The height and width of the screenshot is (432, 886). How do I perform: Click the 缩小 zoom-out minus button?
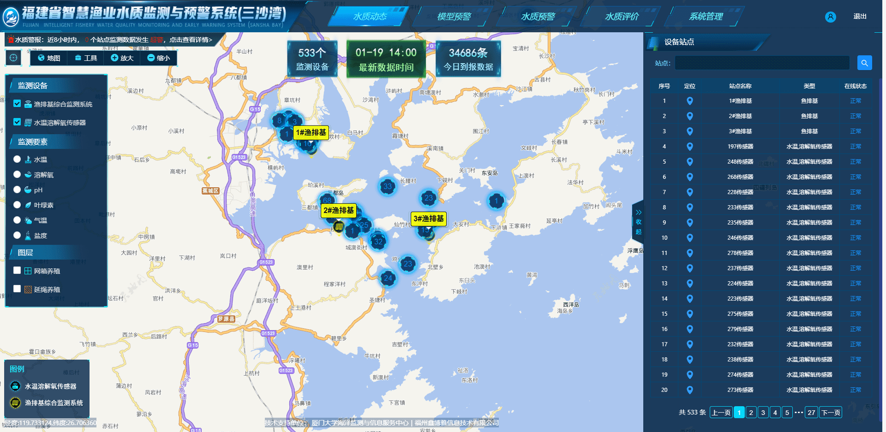[158, 58]
